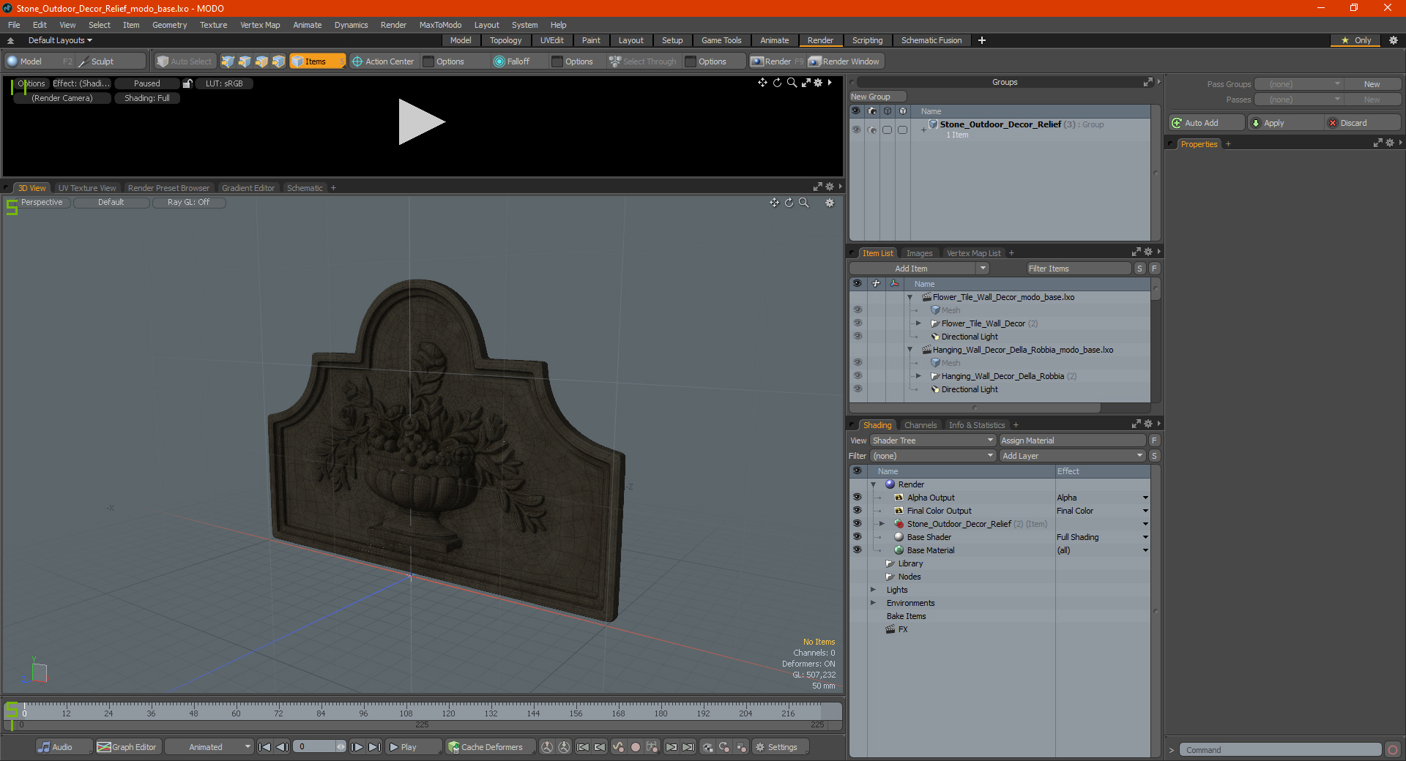Select Polygons selection mode icon

pos(261,61)
